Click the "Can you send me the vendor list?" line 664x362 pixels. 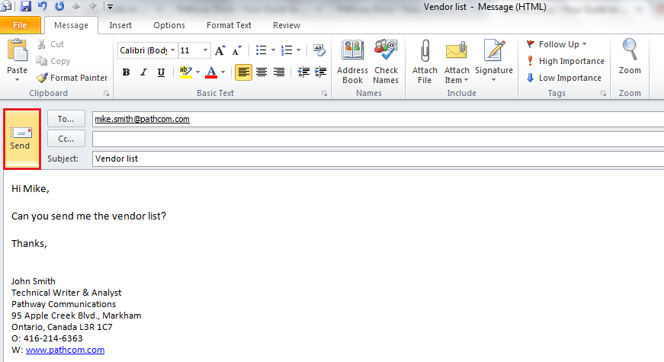[x=88, y=216]
